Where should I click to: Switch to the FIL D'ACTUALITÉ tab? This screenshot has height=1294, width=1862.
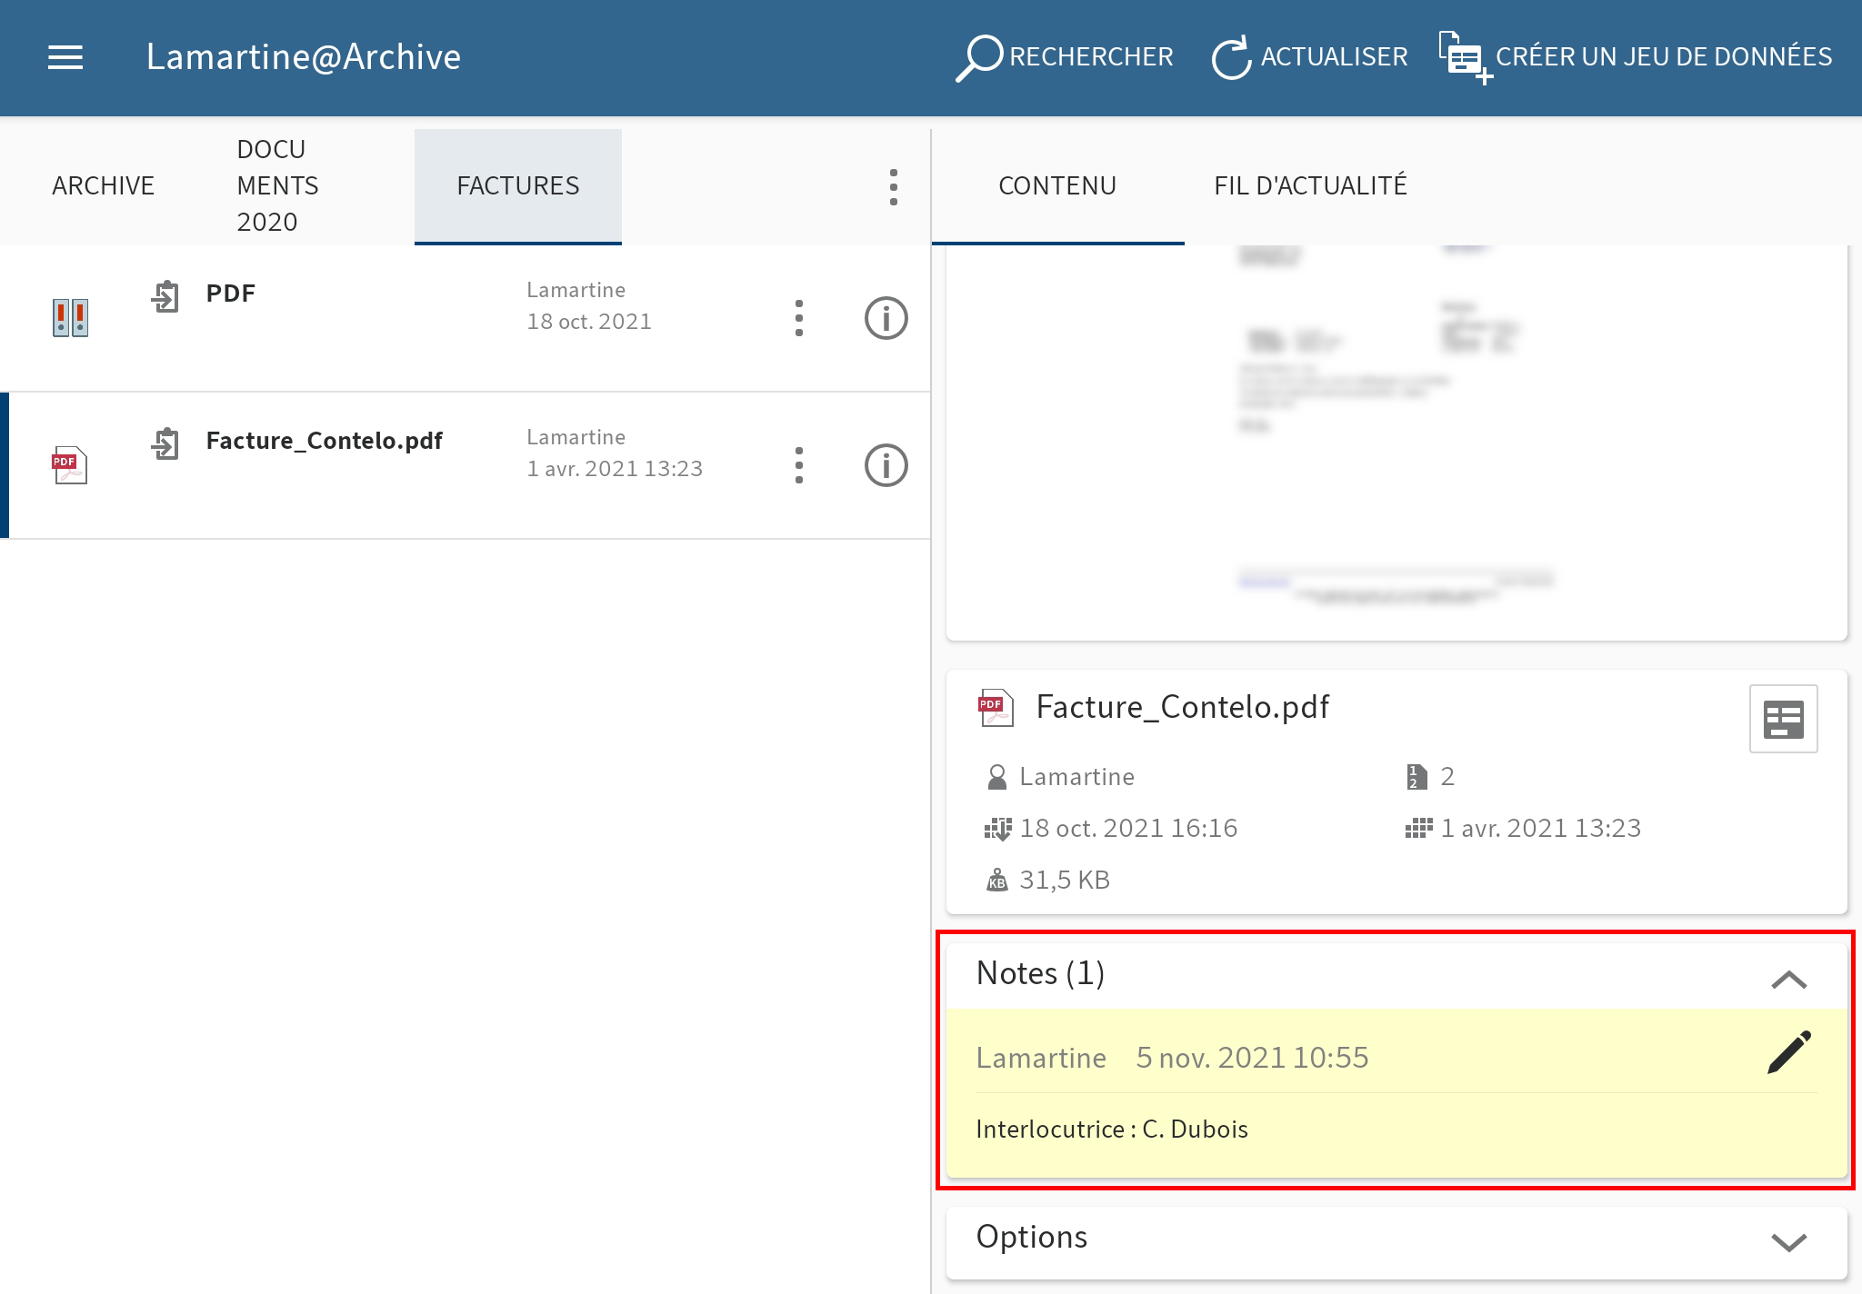(1310, 186)
